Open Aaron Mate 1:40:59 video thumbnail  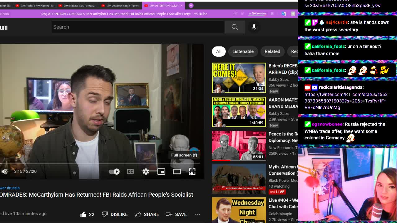[239, 112]
